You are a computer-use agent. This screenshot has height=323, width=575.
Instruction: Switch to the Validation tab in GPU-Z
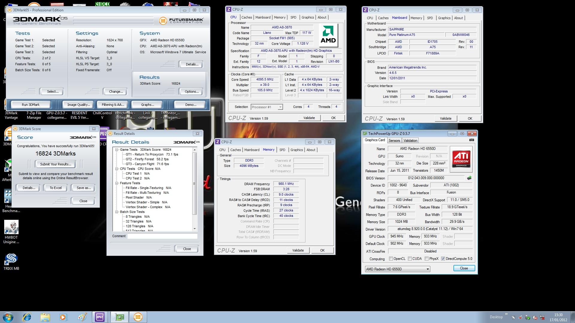[410, 141]
